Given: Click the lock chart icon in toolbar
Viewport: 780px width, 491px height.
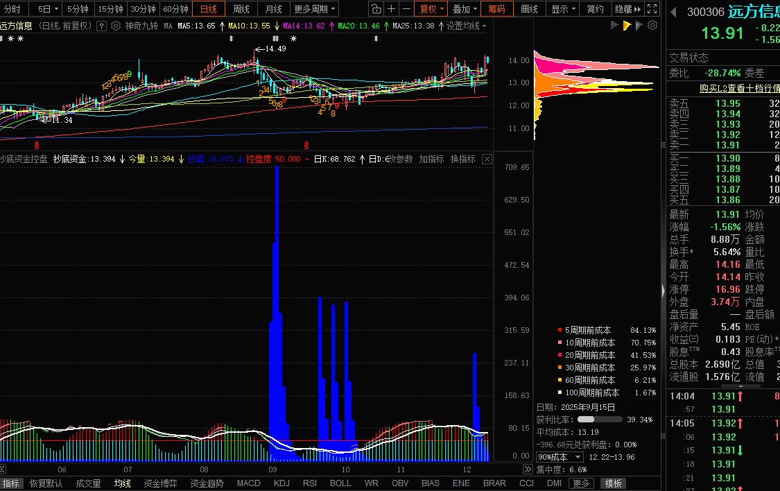Looking at the screenshot, I should (x=375, y=9).
